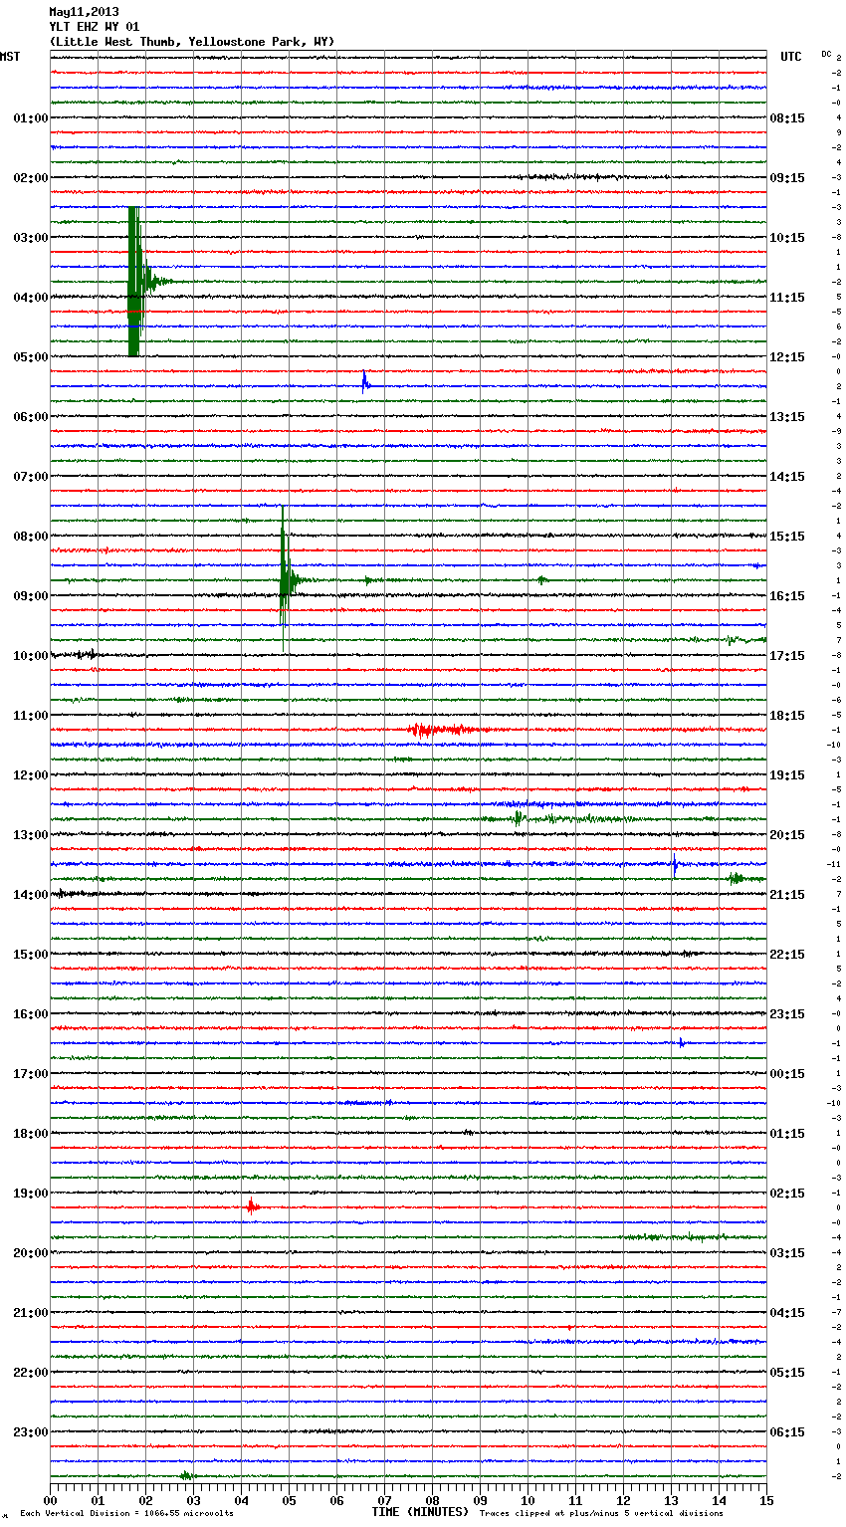The width and height of the screenshot is (846, 1527).
Task: Click the 23:15 UTC time label
Action: click(x=787, y=1014)
